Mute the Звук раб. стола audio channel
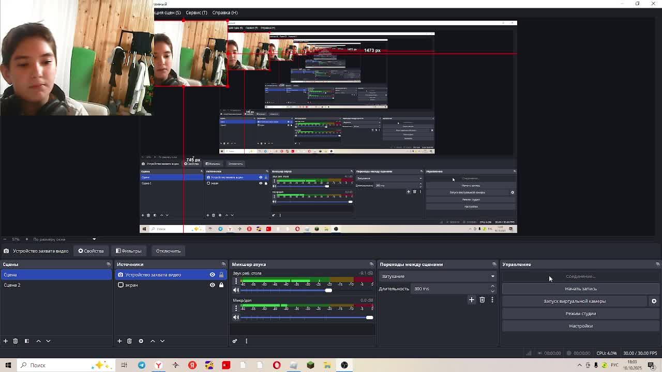The image size is (662, 372). click(236, 290)
